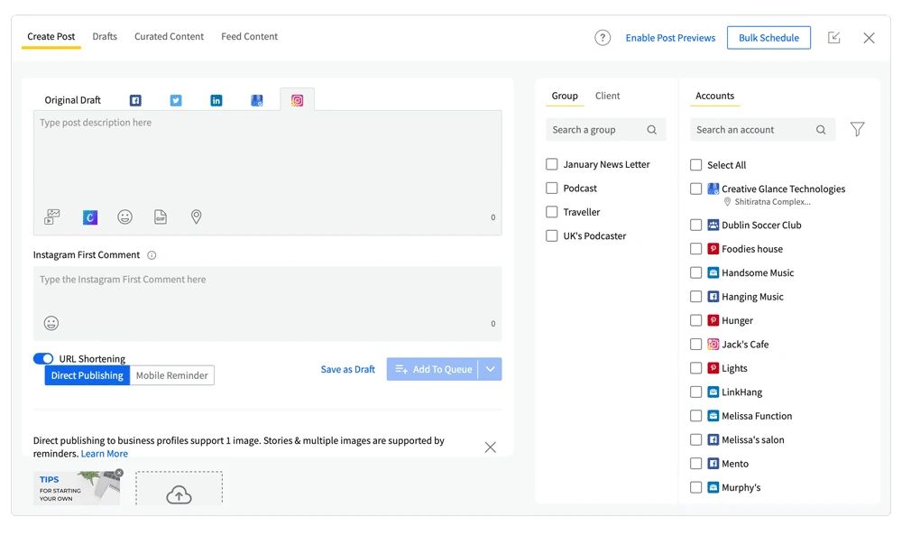Open the accounts filter icon

857,129
